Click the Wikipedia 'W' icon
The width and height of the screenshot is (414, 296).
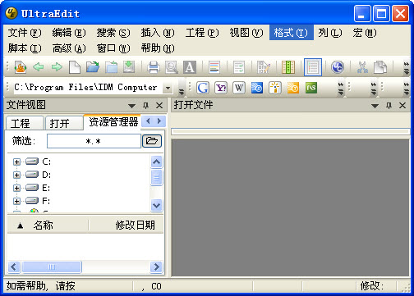tap(239, 88)
